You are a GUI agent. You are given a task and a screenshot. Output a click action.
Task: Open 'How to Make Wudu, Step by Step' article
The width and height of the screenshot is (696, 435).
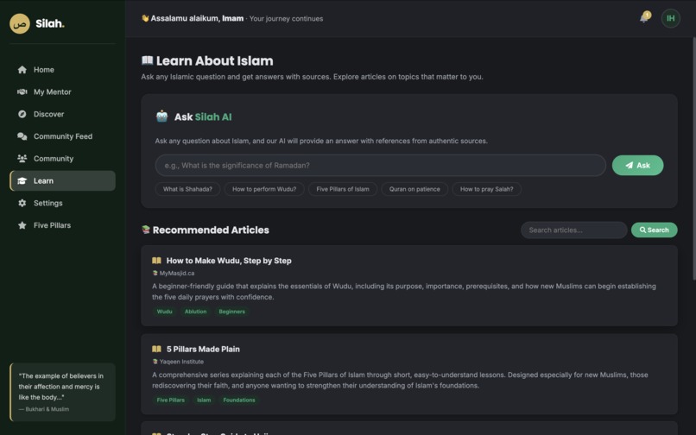coord(229,261)
